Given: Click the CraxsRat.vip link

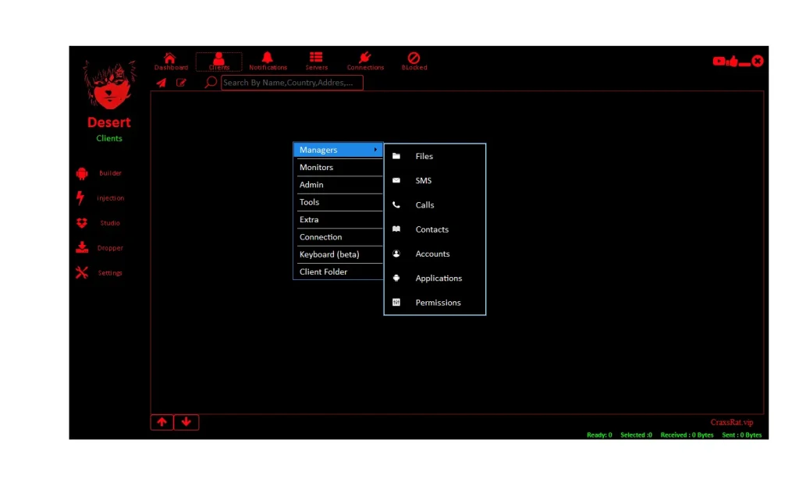Looking at the screenshot, I should tap(731, 422).
